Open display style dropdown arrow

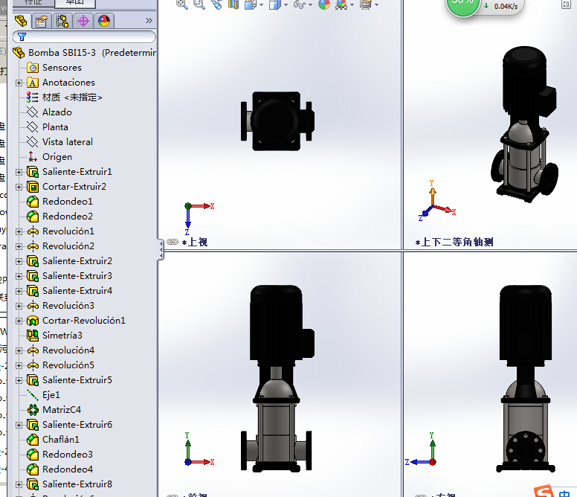coord(286,4)
